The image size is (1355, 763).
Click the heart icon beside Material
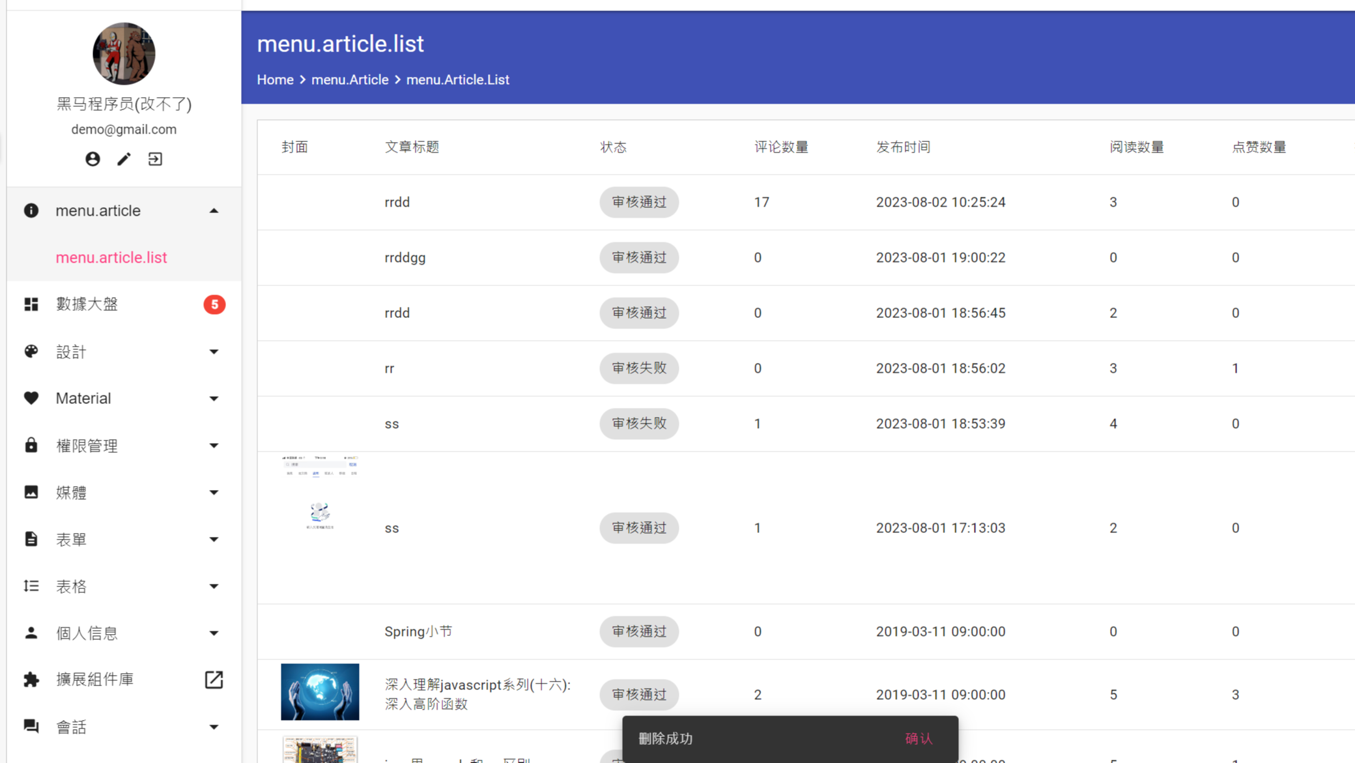coord(31,398)
